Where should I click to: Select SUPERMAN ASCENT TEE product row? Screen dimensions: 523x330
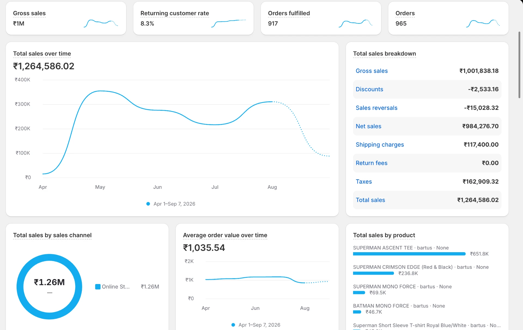[x=401, y=248]
